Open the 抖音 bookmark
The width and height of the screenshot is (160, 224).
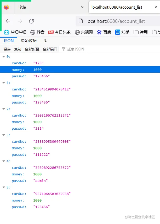point(37,32)
